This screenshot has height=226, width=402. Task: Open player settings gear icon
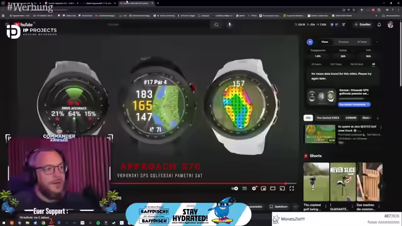(254, 188)
